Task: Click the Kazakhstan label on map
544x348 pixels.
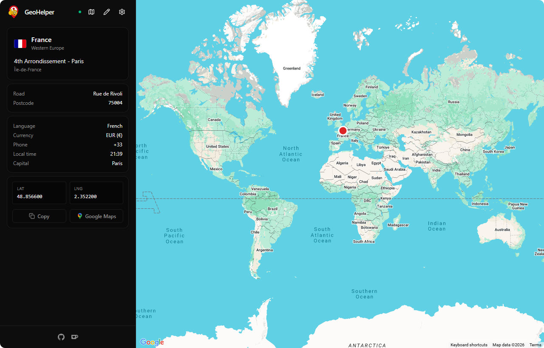Action: 421,132
